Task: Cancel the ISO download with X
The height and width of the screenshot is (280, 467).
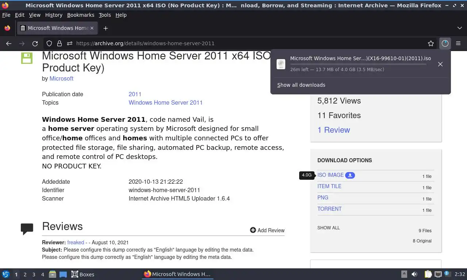Action: [440, 64]
